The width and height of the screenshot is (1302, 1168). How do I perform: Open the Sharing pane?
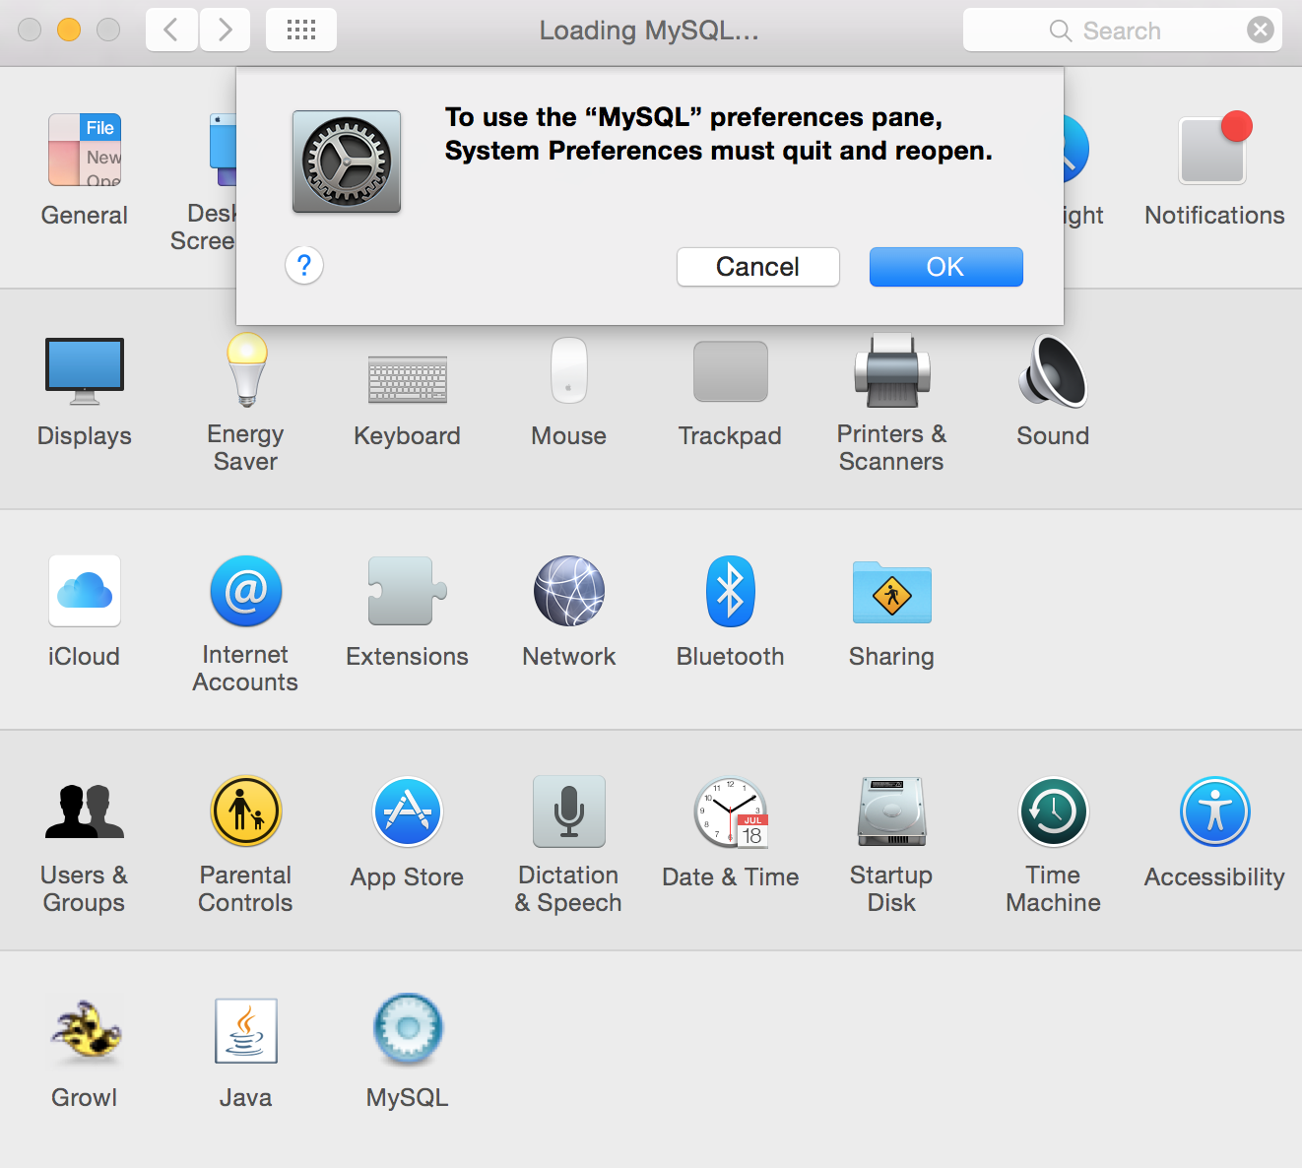890,593
